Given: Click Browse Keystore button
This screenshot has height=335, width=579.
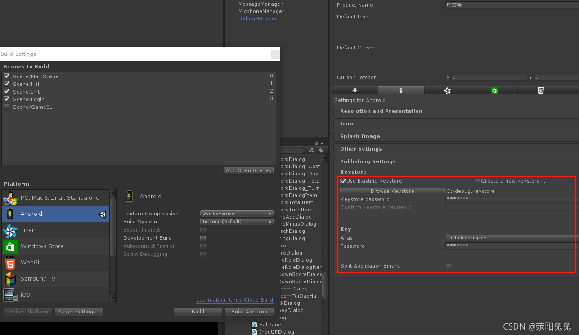Looking at the screenshot, I should [x=392, y=191].
